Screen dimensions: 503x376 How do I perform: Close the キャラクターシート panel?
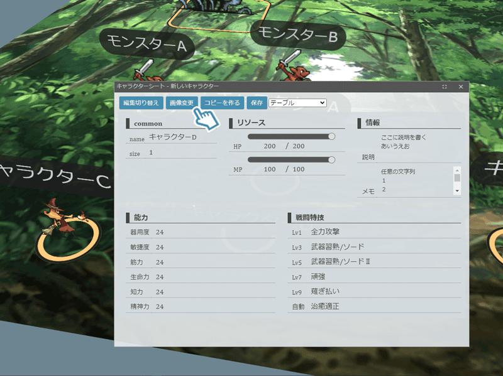[461, 87]
